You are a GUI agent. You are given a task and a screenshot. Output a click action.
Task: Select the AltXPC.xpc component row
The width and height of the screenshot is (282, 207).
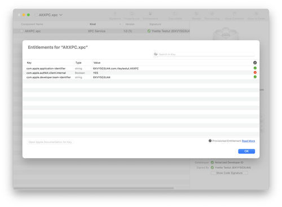pyautogui.click(x=102, y=31)
